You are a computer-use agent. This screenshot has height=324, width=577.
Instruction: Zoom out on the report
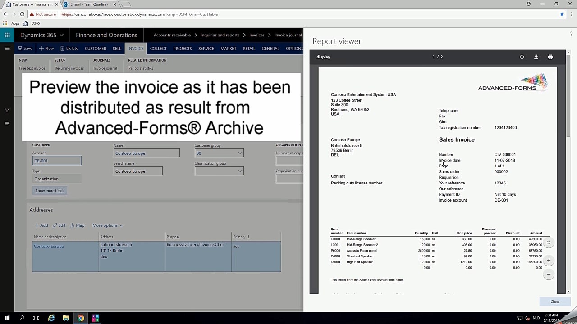coord(549,274)
